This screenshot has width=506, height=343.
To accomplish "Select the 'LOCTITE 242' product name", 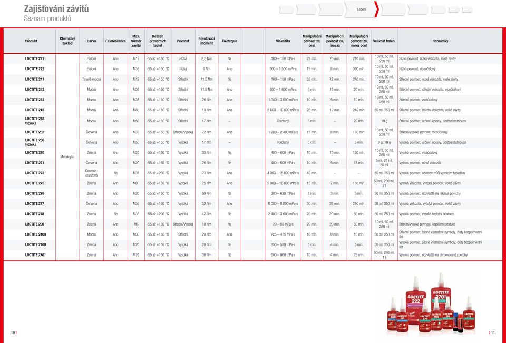I will pos(35,90).
